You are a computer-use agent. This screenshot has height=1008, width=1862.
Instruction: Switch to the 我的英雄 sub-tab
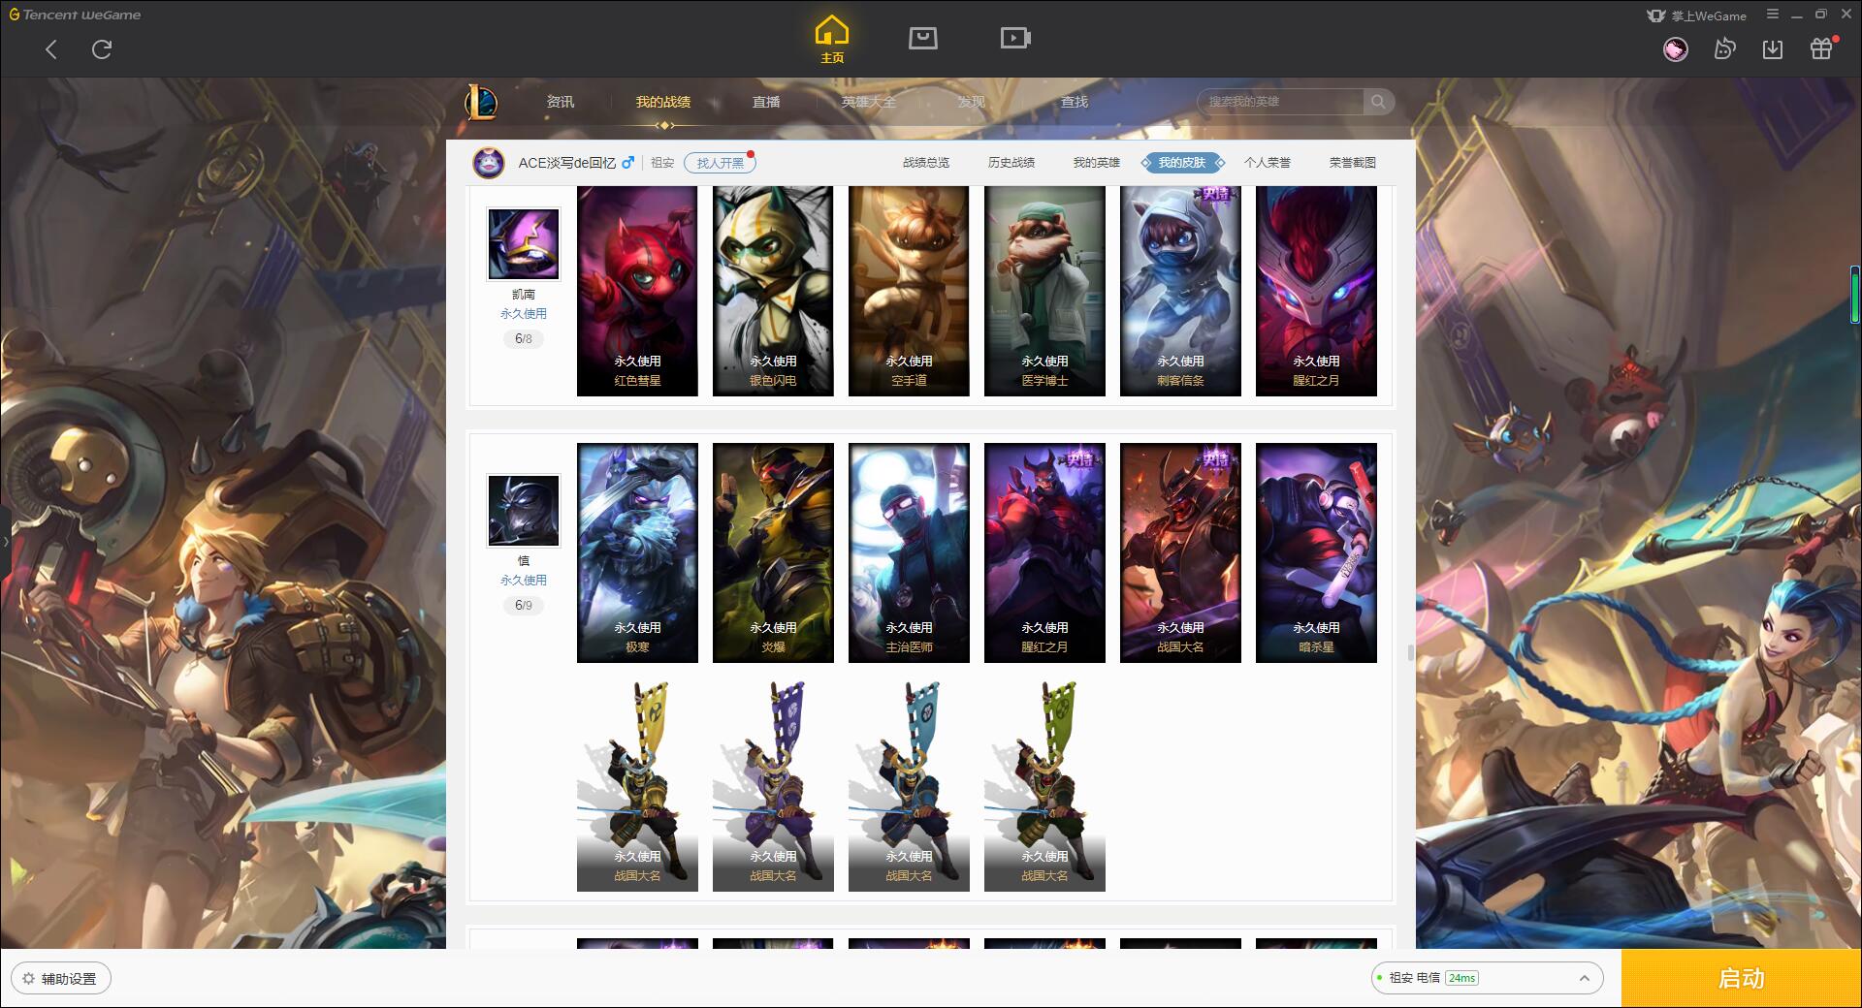pyautogui.click(x=1097, y=163)
